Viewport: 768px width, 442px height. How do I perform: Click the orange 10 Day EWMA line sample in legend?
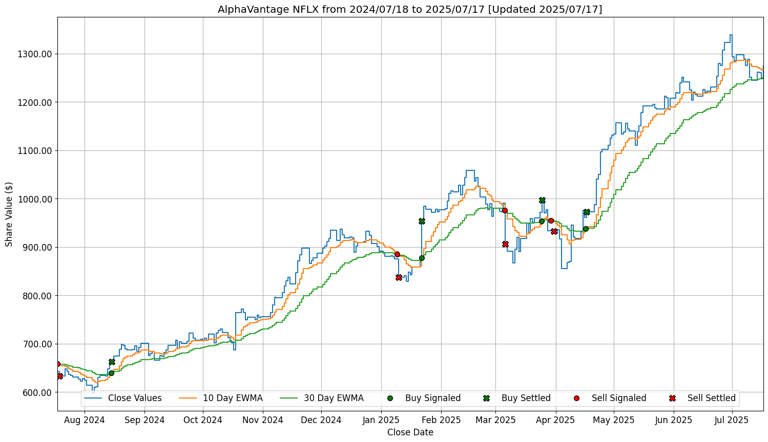188,398
